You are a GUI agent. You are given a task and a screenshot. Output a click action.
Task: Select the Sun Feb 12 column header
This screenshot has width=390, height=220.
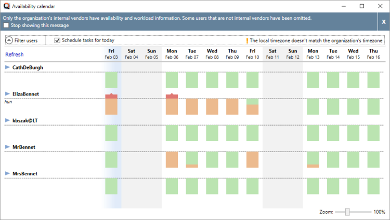pyautogui.click(x=293, y=54)
